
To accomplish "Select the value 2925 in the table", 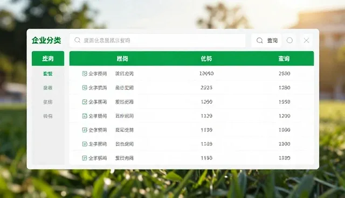I will pos(206,88).
